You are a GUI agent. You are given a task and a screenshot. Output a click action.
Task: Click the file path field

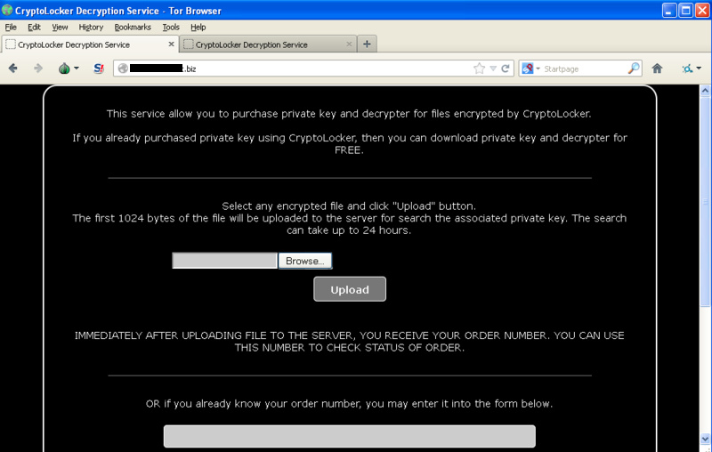point(225,261)
